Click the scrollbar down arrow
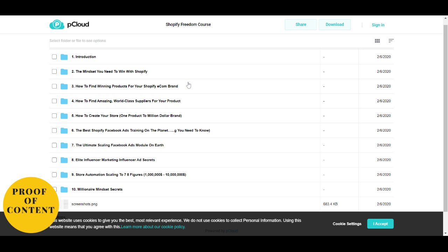Viewport: 448px width, 252px height. click(x=446, y=233)
